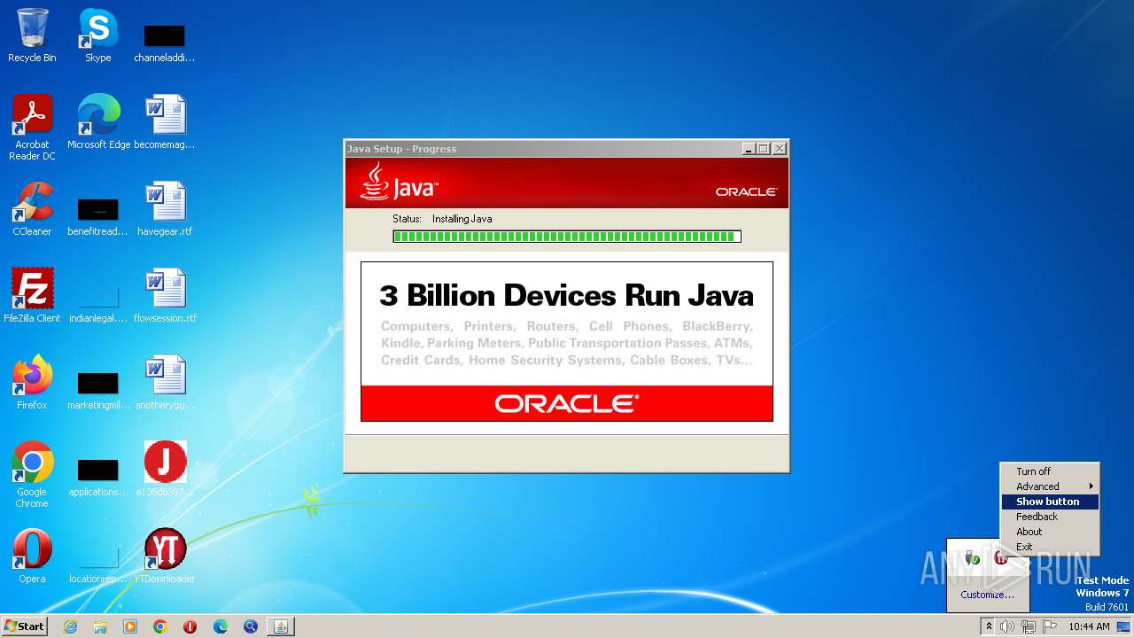Launch Google Chrome desktop shortcut
This screenshot has height=638, width=1134.
pyautogui.click(x=32, y=474)
